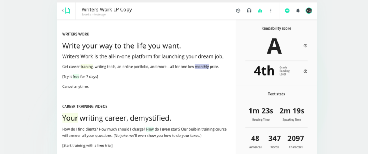Select the highlighted word 'monthly'
Screen dimensions: 368x154
pos(202,67)
